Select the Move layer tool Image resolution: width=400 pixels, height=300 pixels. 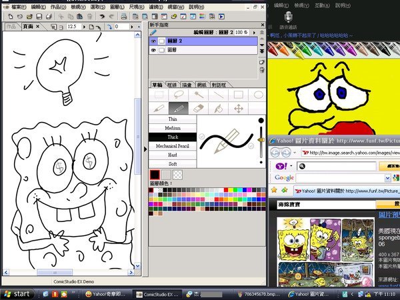point(238,109)
